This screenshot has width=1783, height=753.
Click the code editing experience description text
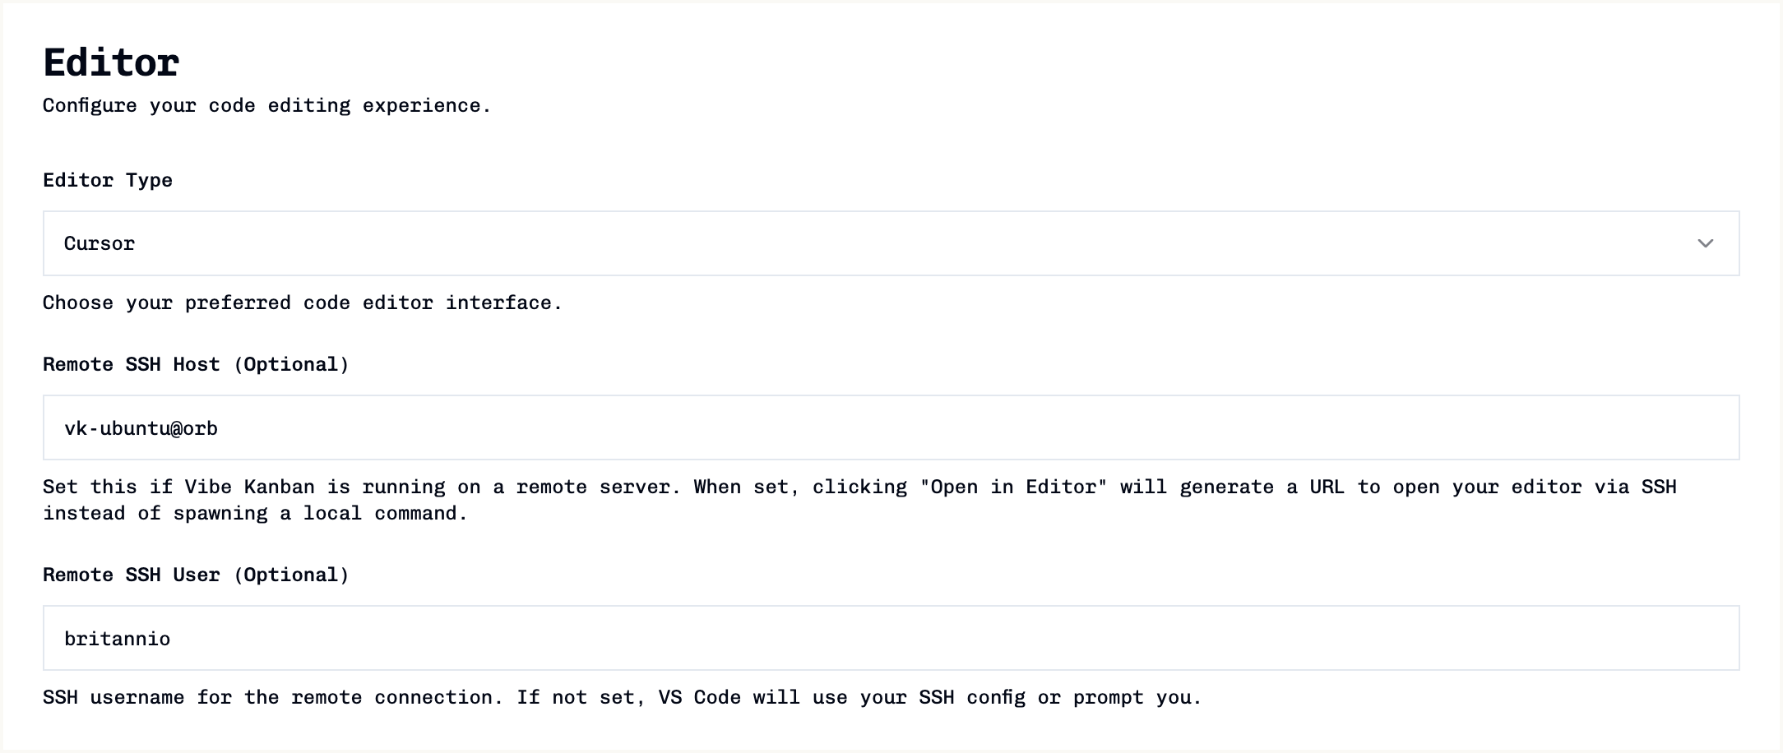point(267,105)
